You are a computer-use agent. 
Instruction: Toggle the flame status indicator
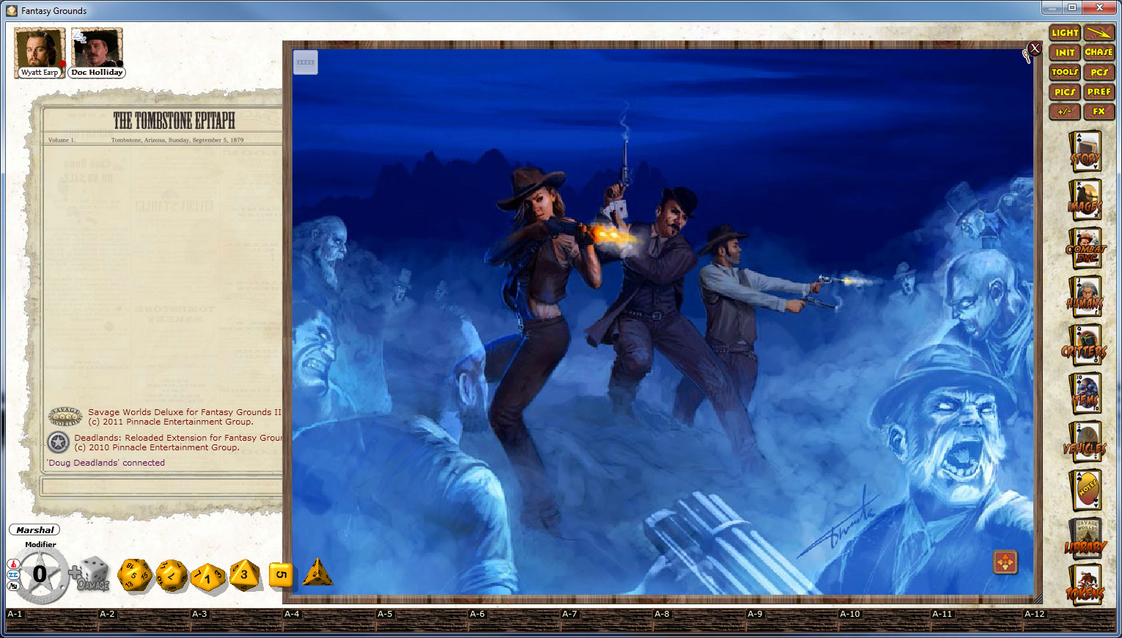[13, 564]
